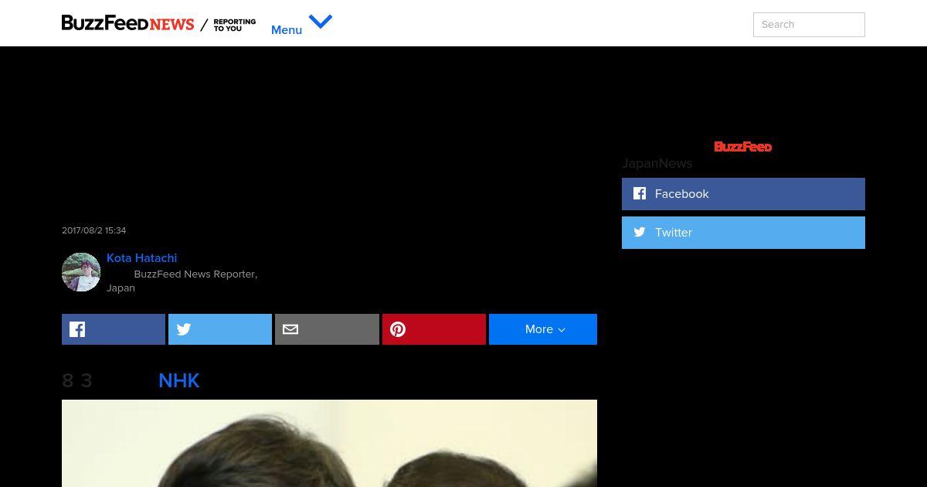Open the Menu text link
This screenshot has height=487, width=927.
pyautogui.click(x=287, y=30)
